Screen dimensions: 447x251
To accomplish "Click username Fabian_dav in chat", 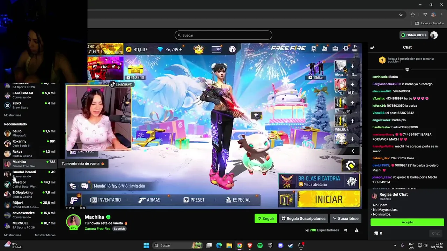I will (x=381, y=158).
